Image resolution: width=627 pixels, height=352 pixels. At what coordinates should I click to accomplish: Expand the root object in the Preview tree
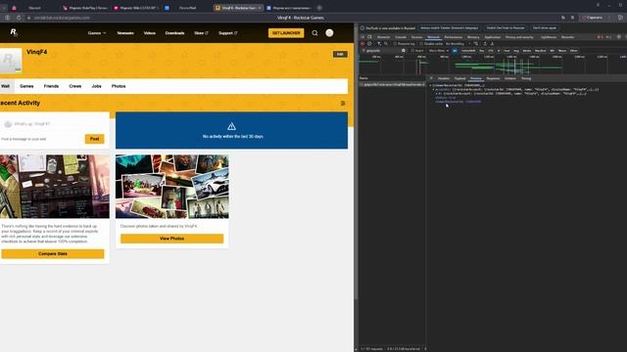coord(431,85)
